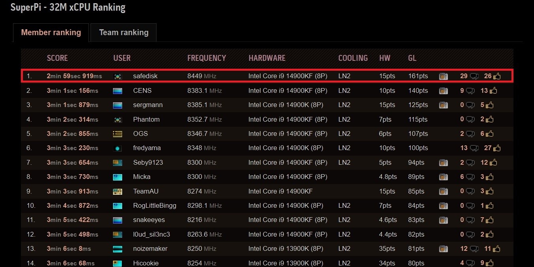Like safedisk's score with thumbs-up icon
This screenshot has width=534, height=267.
point(497,76)
